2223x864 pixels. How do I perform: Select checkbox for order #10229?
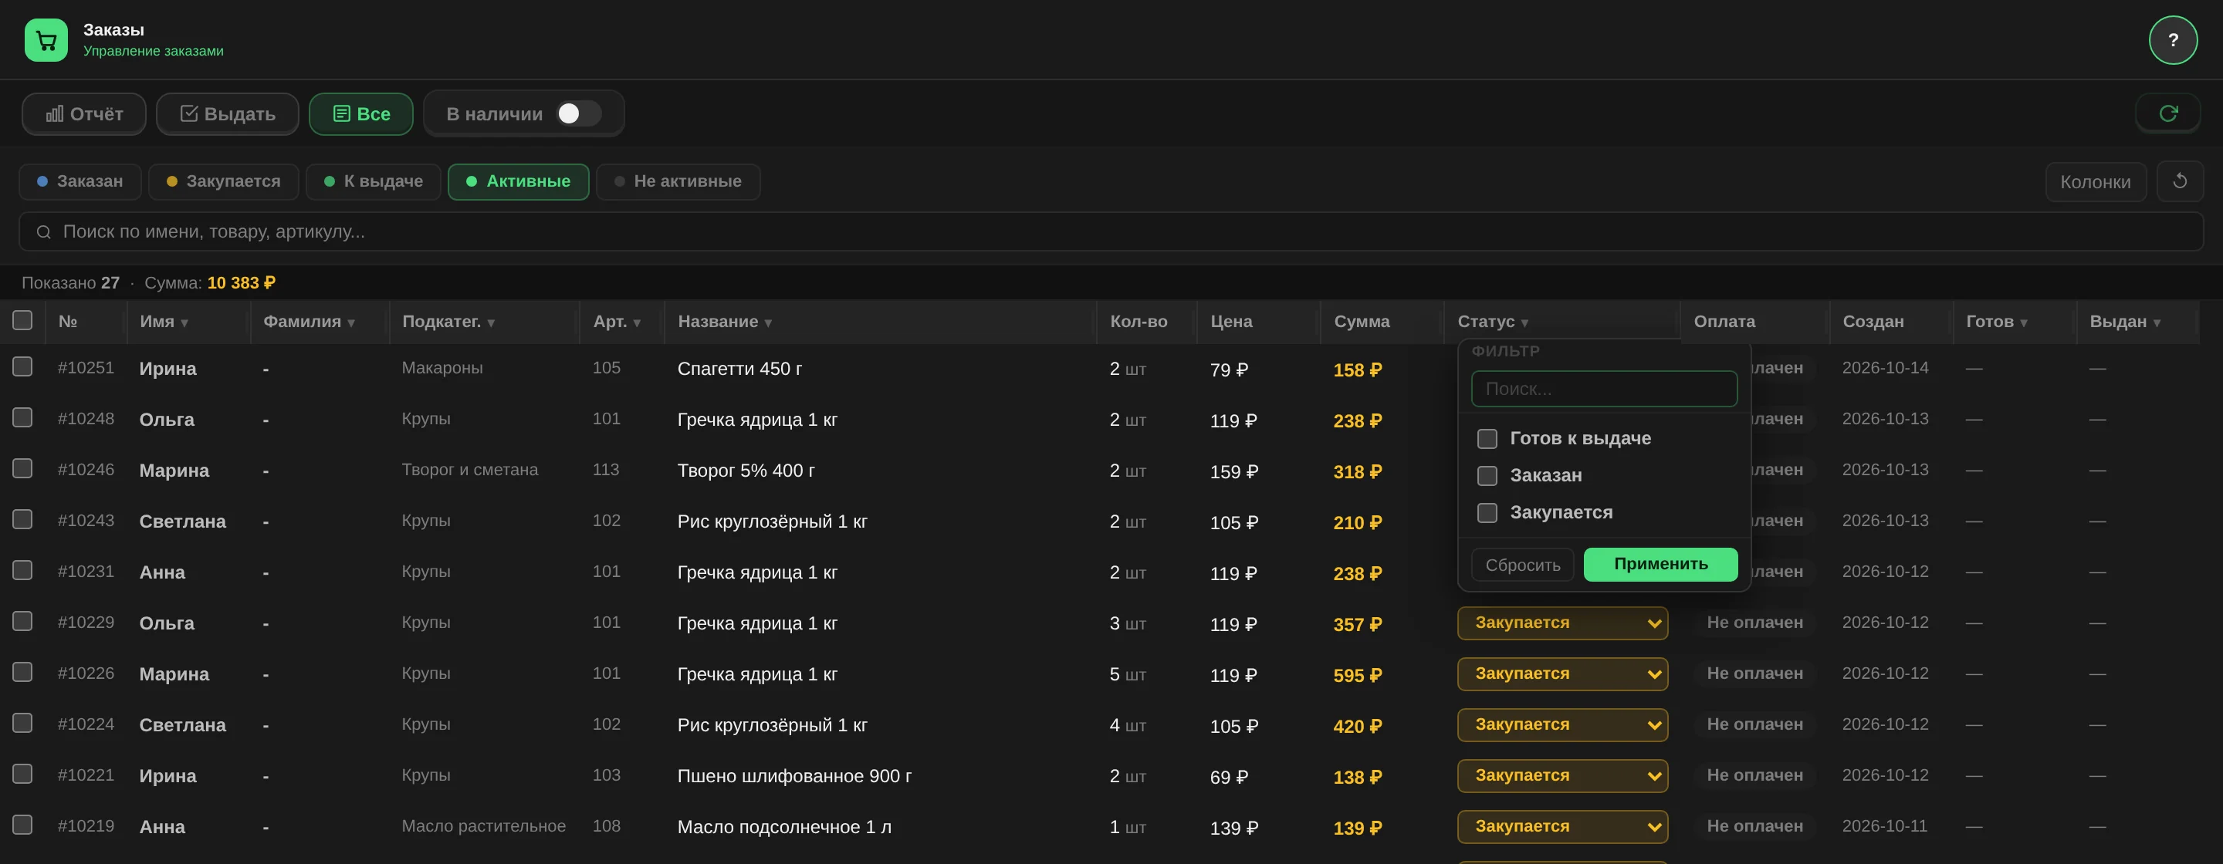click(22, 622)
